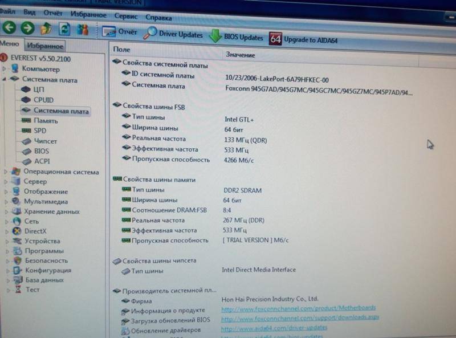
Task: Select the Тип шины Intel GTL+ row
Action: [188, 119]
